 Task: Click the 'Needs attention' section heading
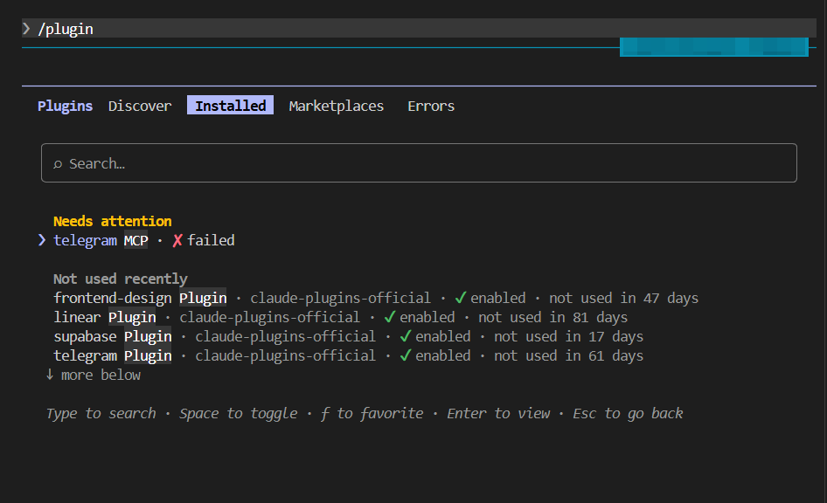pyautogui.click(x=113, y=221)
